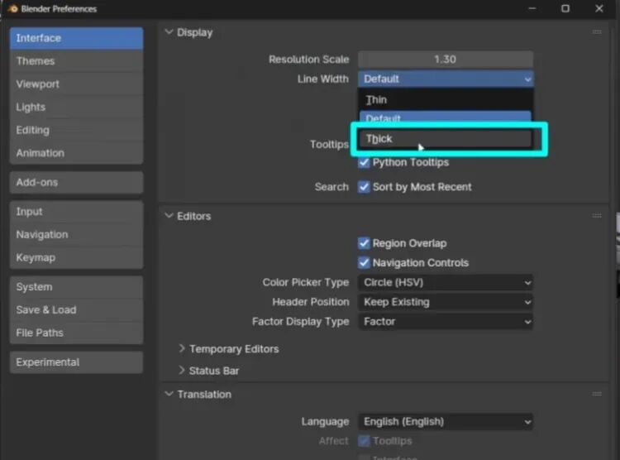Toggle the Python Tooltips checkbox
Screen dimensions: 620x460
[364, 162]
